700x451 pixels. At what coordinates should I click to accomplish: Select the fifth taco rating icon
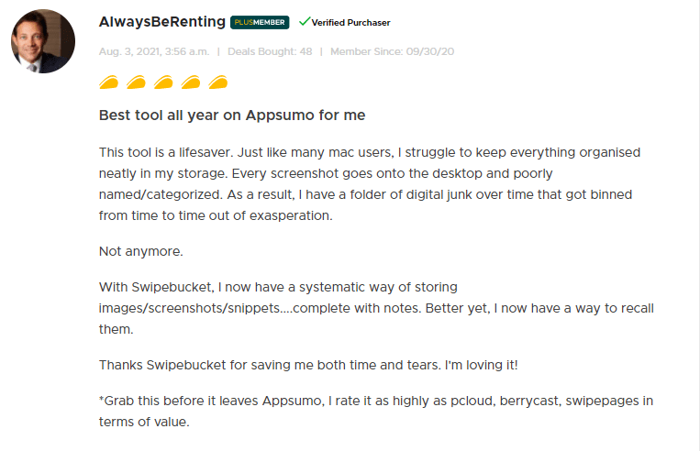218,83
